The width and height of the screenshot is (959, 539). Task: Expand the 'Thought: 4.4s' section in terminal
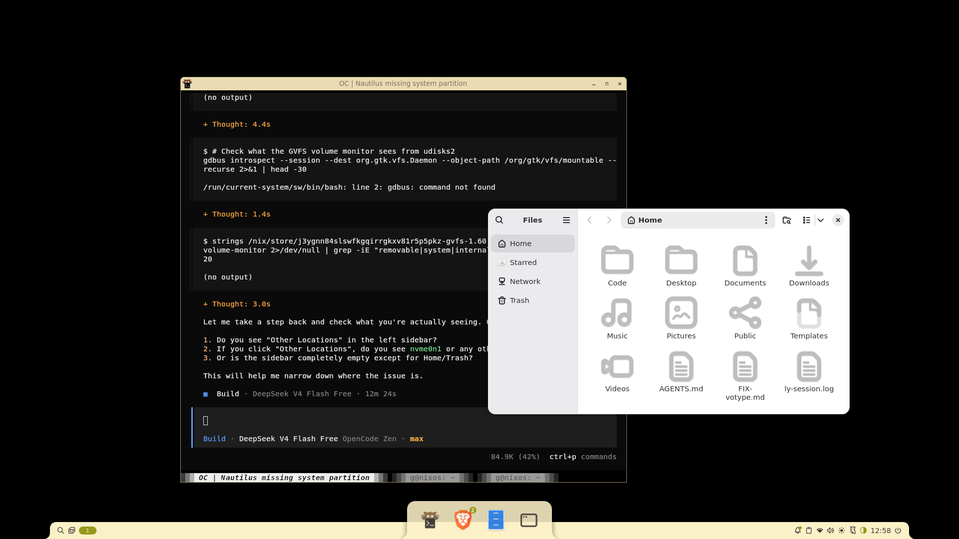pos(237,124)
